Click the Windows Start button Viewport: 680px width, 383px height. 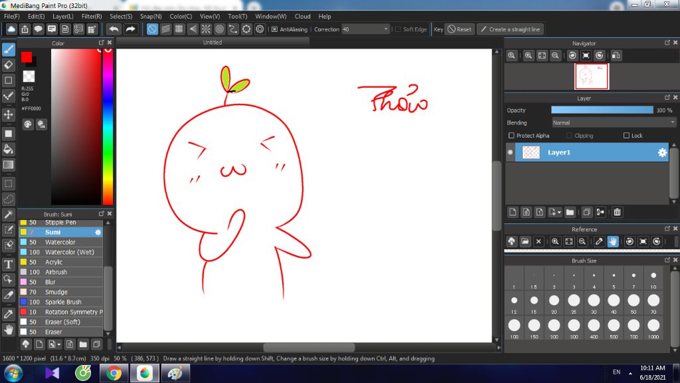(13, 373)
